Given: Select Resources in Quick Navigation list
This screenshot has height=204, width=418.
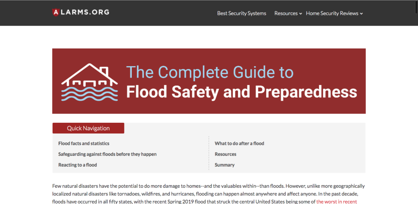Looking at the screenshot, I should (x=225, y=154).
